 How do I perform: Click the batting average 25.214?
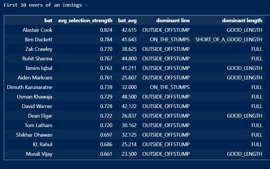tap(129, 144)
